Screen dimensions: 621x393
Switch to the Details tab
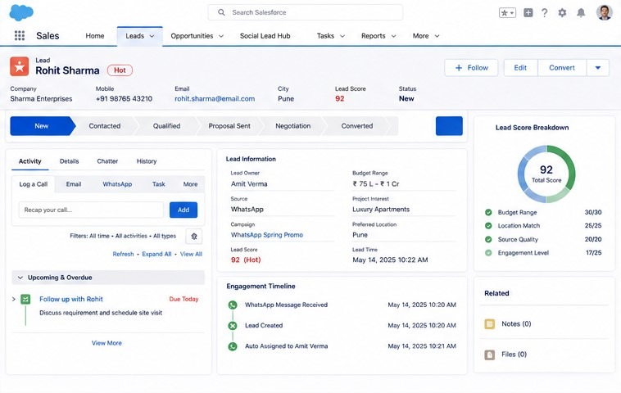pos(70,161)
